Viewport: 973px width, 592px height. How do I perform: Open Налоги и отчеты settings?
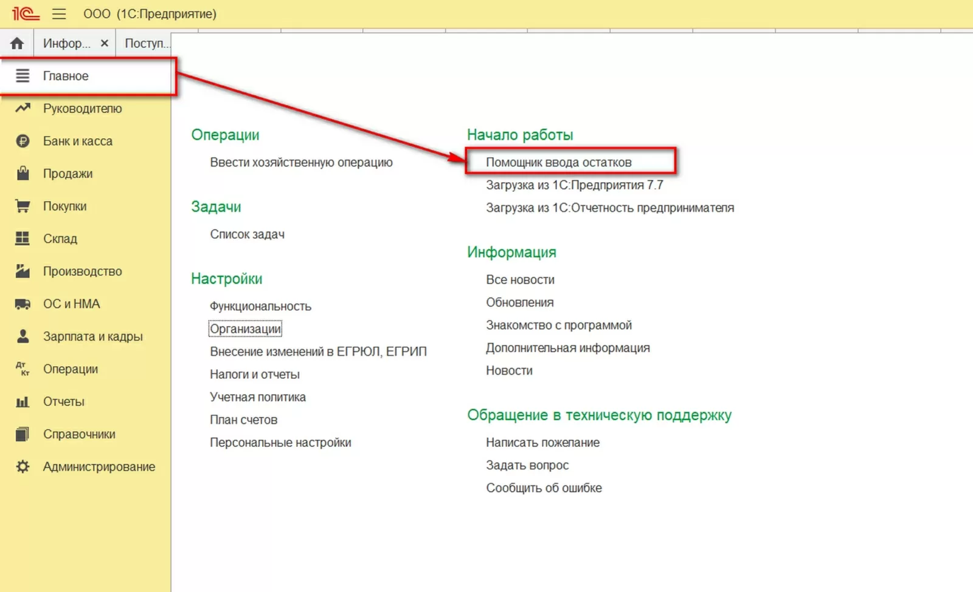[255, 374]
